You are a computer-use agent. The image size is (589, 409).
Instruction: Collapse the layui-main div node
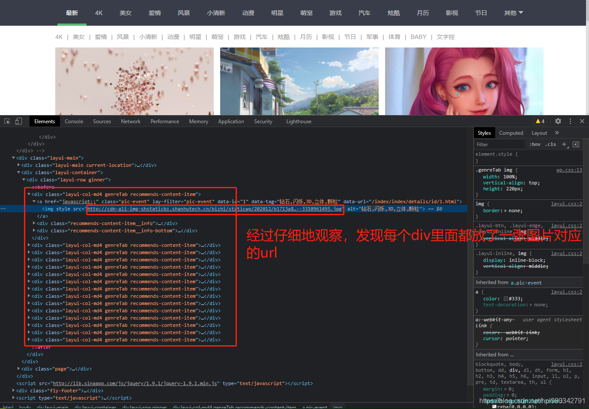[14, 158]
